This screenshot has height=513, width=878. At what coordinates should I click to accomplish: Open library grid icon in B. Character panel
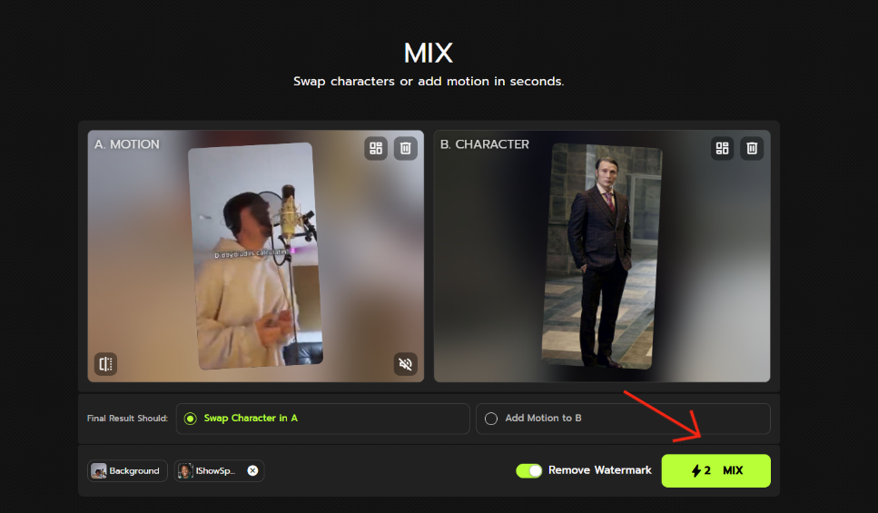click(723, 148)
